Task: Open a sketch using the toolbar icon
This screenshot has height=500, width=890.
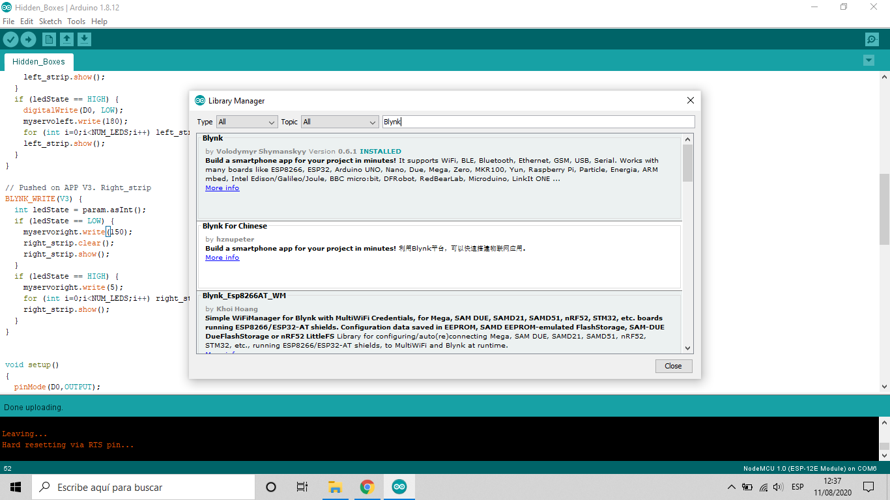Action: pos(66,40)
